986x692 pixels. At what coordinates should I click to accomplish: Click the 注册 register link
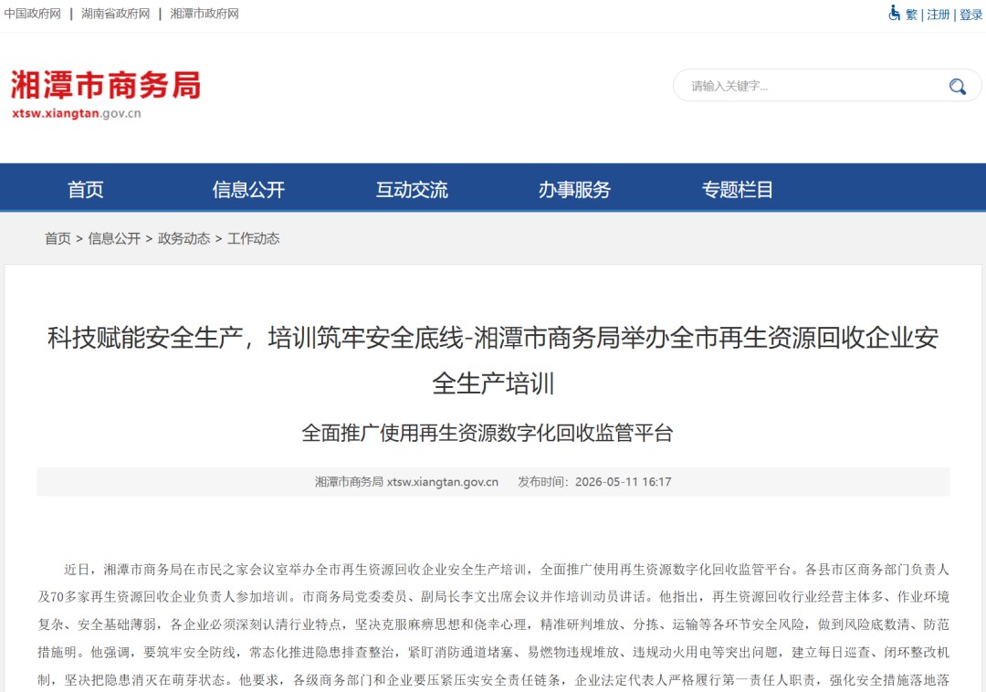pyautogui.click(x=939, y=15)
